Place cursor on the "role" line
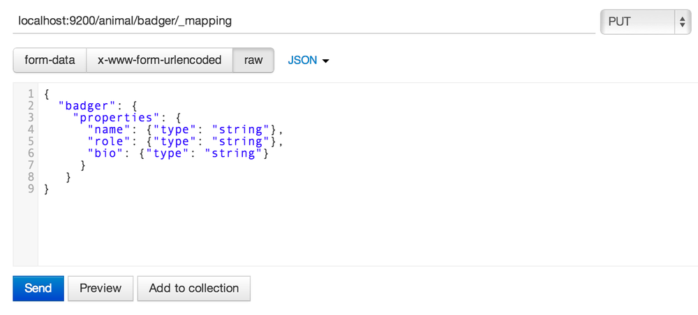Screen dimensions: 698x315 pyautogui.click(x=185, y=141)
